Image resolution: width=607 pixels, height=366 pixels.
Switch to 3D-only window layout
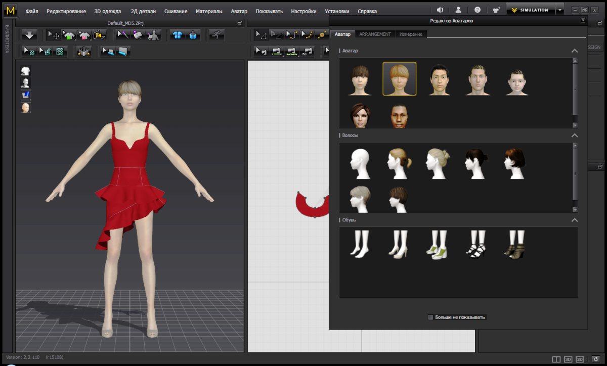click(568, 359)
